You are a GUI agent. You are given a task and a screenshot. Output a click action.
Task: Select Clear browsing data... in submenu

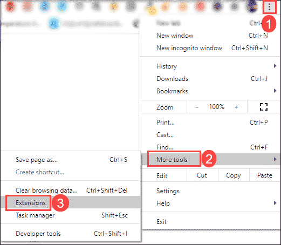[71, 190]
